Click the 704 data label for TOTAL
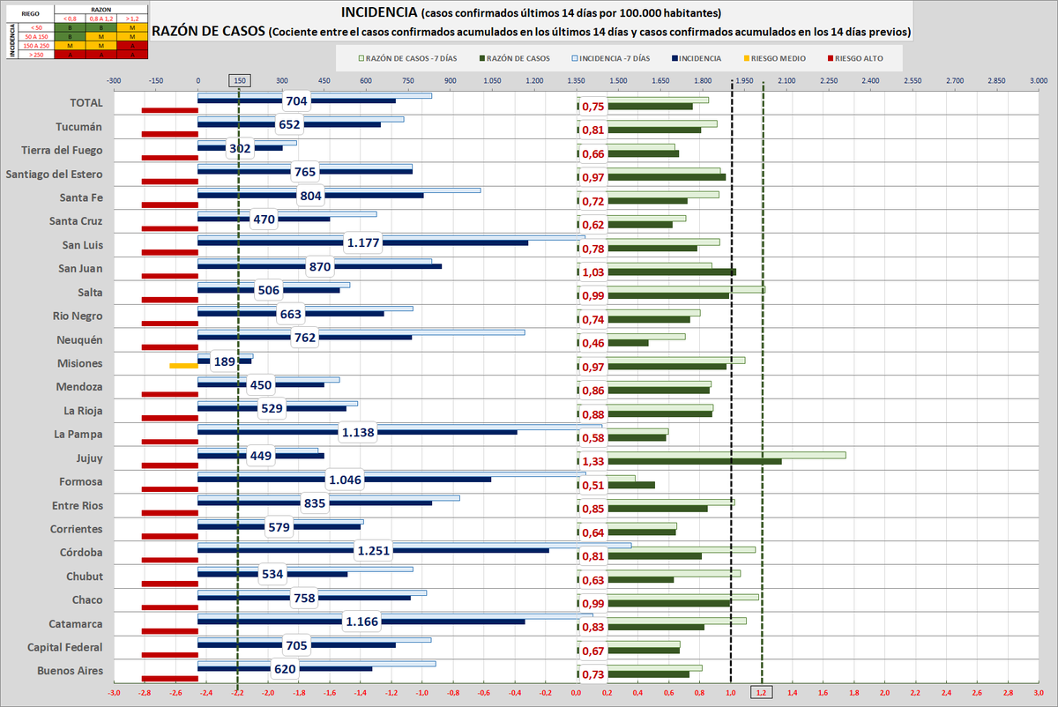Image resolution: width=1058 pixels, height=707 pixels. tap(297, 100)
